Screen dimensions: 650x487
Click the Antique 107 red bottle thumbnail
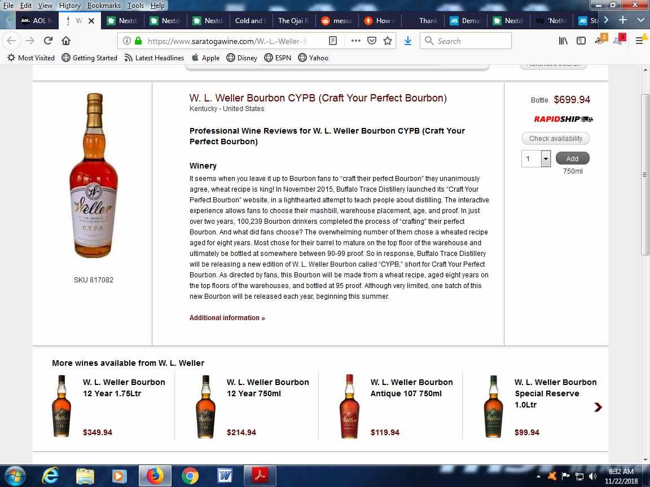coord(349,406)
